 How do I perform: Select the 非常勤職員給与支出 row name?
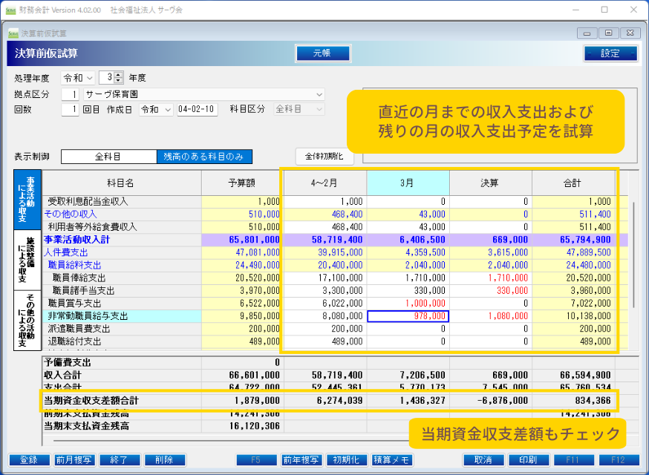click(x=122, y=316)
